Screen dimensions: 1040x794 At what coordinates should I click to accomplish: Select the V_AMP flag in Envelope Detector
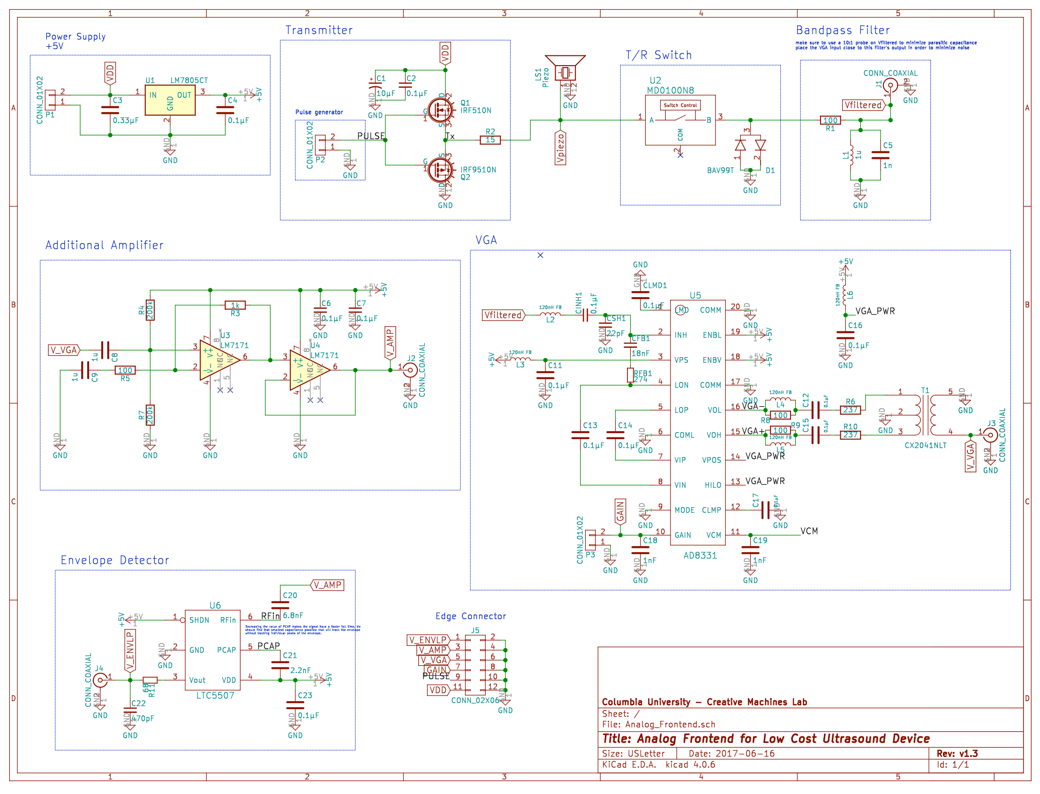[327, 585]
